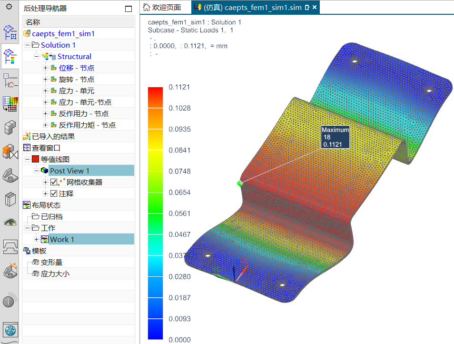
Task: Open the colorful result table sidebar icon
Action: [x=10, y=104]
